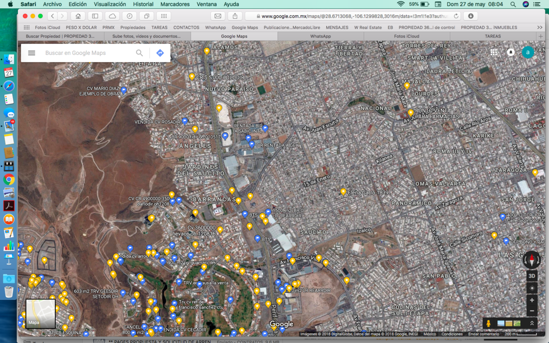Open the Google Maps hamburger menu
The width and height of the screenshot is (549, 343).
[32, 53]
